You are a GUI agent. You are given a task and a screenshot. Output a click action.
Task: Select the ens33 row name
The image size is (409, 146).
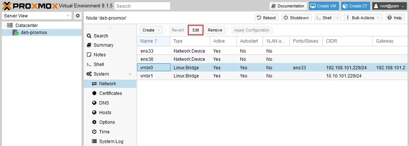(x=147, y=51)
